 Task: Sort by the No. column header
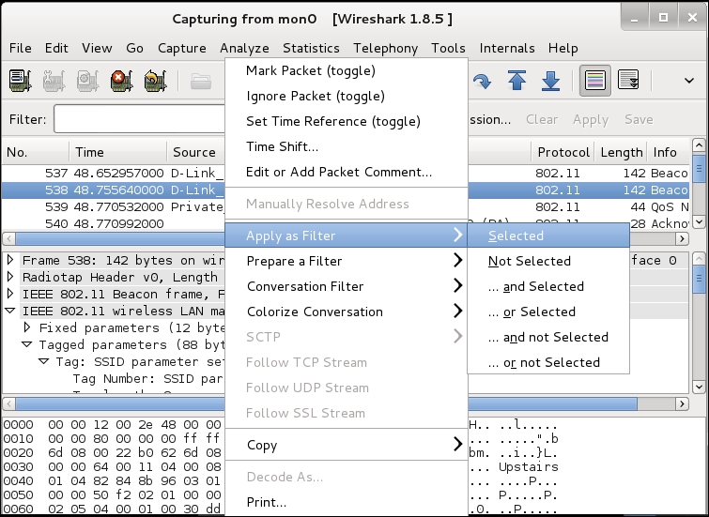[x=36, y=152]
